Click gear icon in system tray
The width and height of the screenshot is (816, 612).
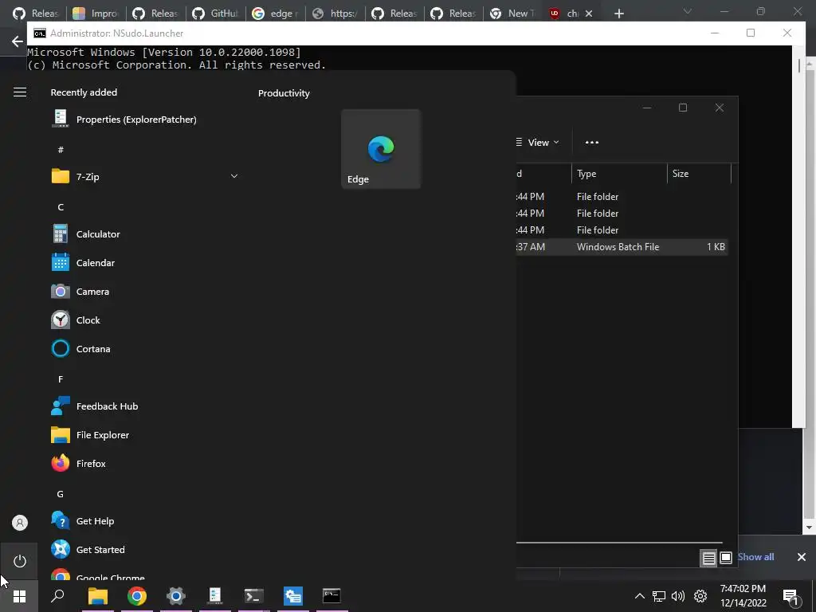700,596
